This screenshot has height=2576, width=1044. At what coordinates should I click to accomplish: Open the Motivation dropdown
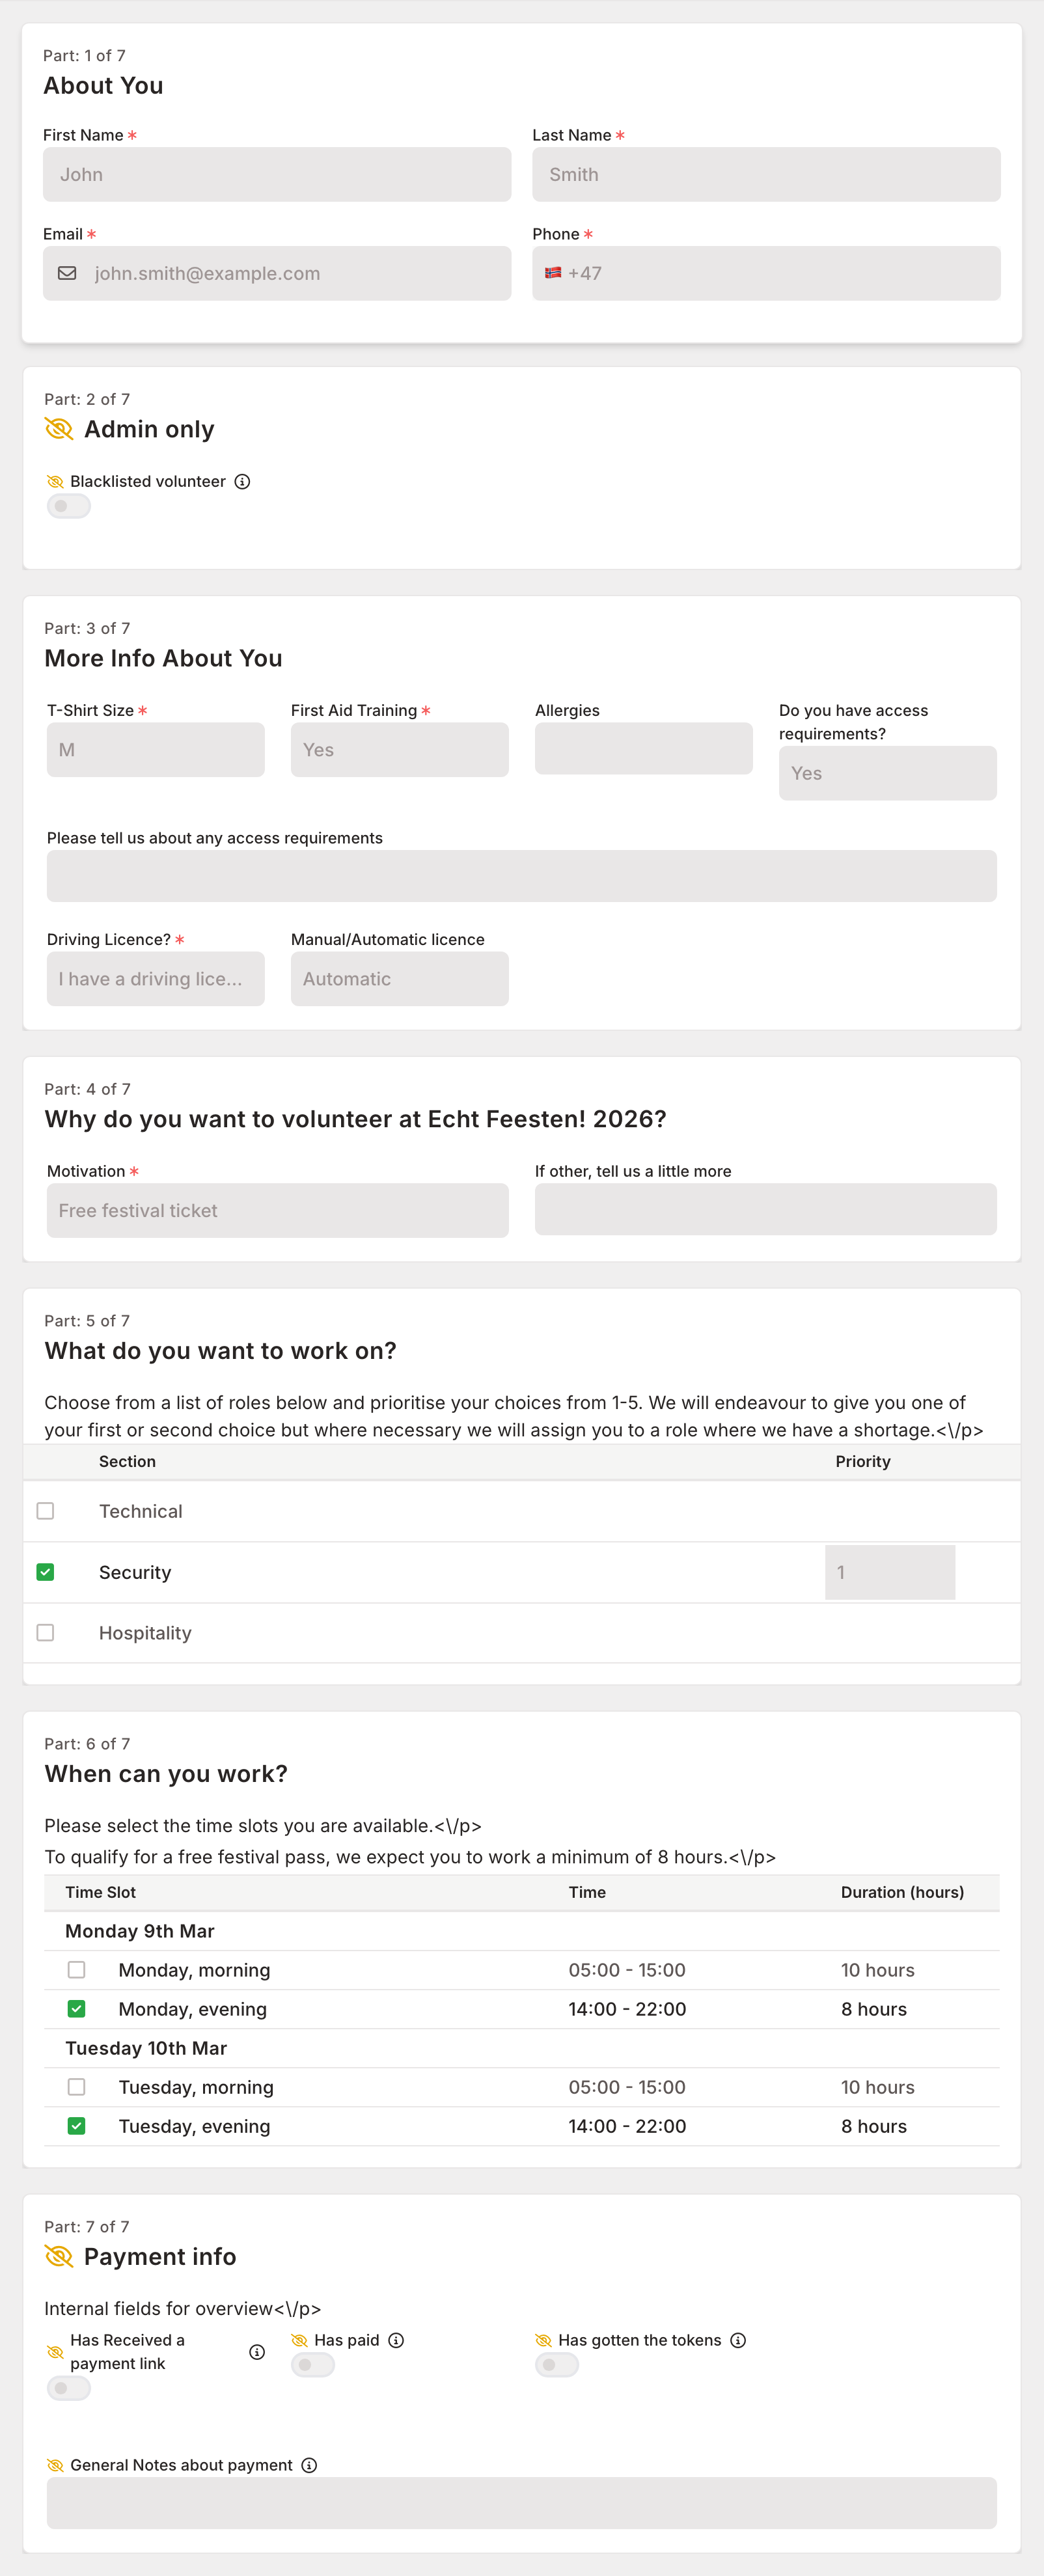coord(277,1211)
